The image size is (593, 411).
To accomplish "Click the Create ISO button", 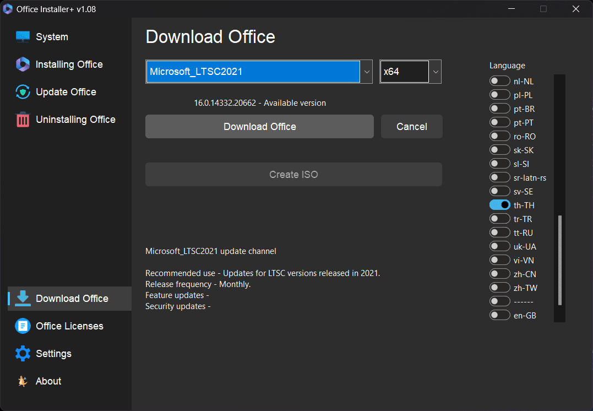I will click(x=293, y=175).
